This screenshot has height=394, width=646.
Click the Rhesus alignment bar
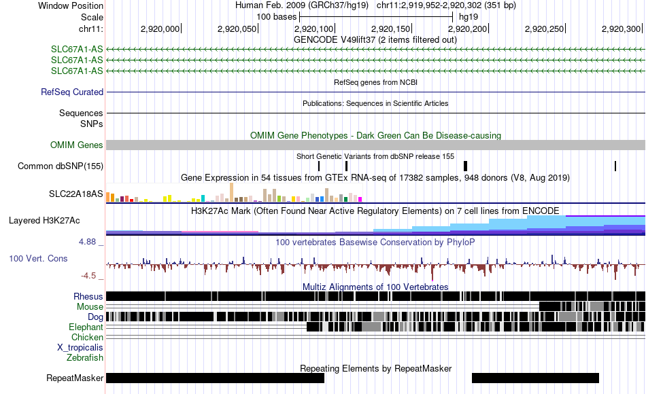click(x=375, y=296)
